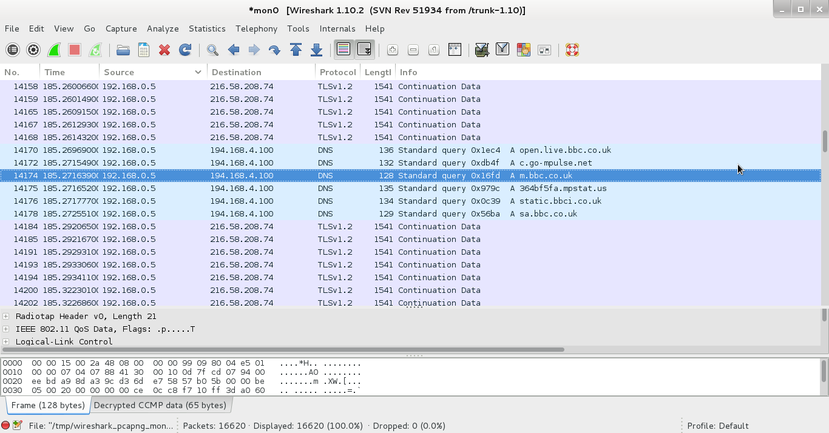Viewport: 829px width, 433px height.
Task: Jump to the last packet
Action: pos(316,50)
